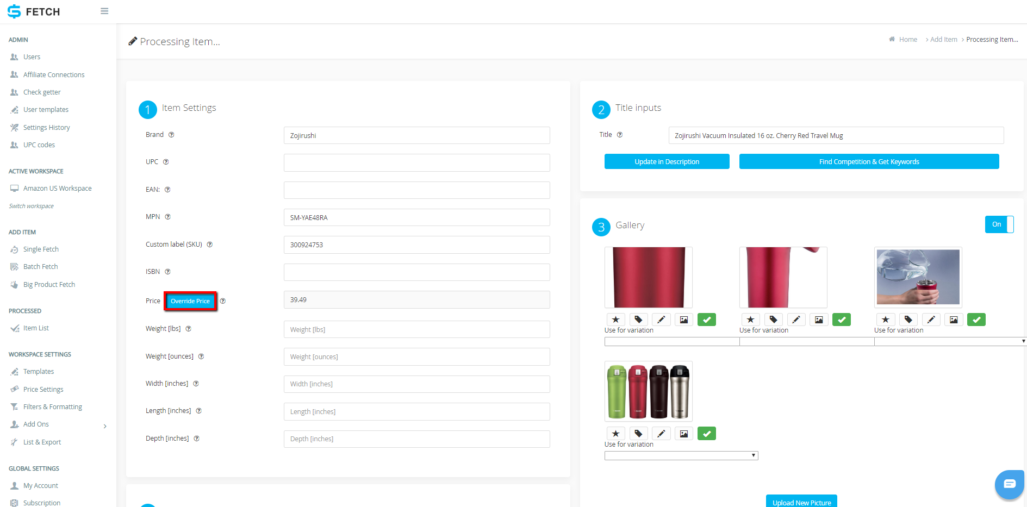Open variation dropdown under third gallery image
The height and width of the screenshot is (507, 1027).
click(950, 341)
